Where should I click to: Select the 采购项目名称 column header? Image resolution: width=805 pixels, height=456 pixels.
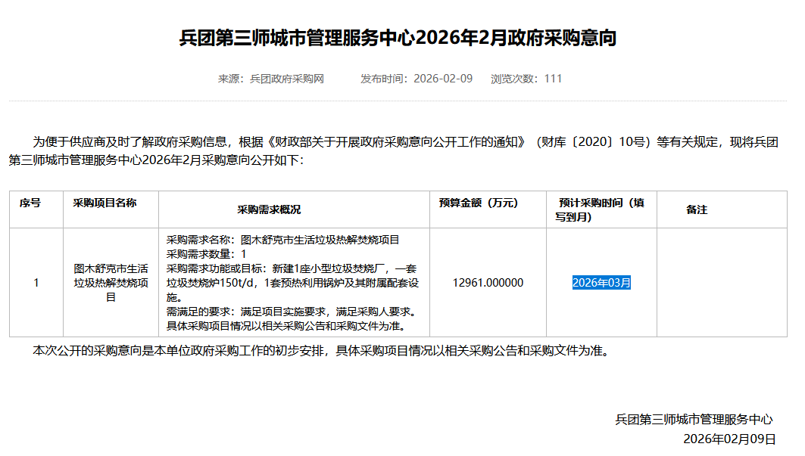coord(105,203)
